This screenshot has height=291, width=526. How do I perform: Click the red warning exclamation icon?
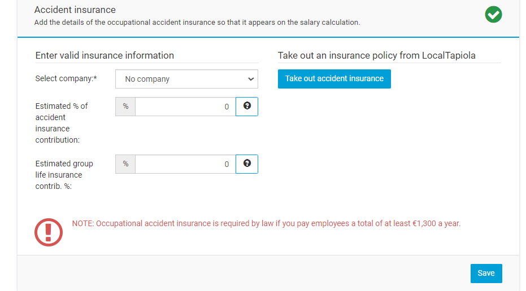[49, 231]
